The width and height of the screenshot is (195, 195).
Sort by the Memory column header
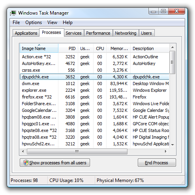118,48
